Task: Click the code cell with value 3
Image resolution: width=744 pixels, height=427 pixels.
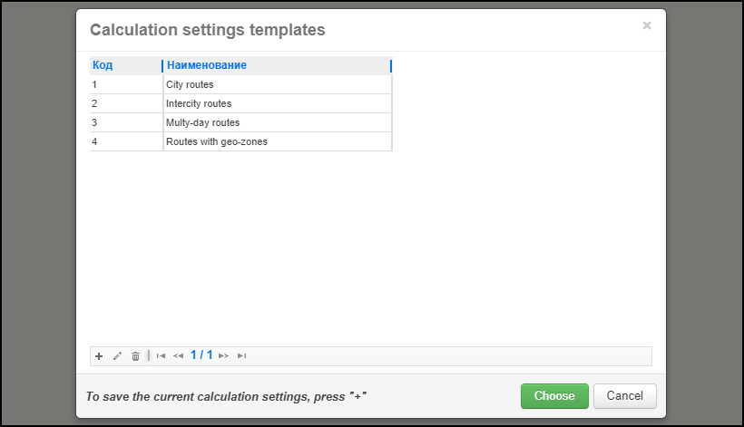Action: 94,123
